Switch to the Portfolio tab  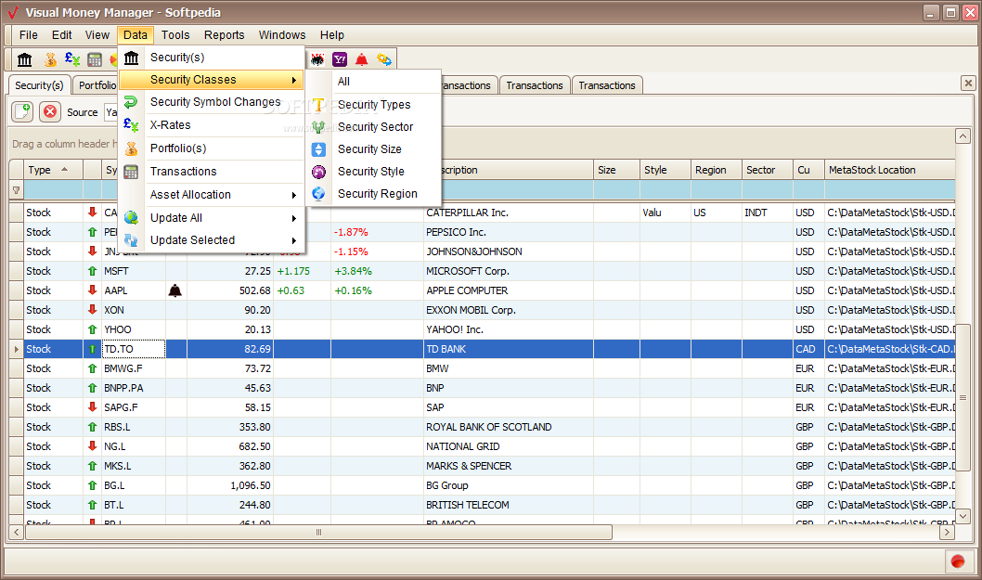tap(96, 85)
